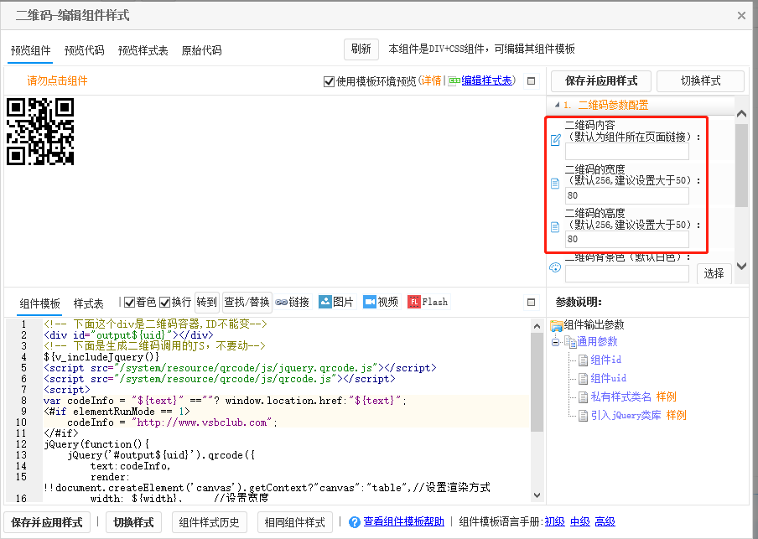758x539 pixels.
Task: Open 相同组件样式
Action: [x=295, y=522]
